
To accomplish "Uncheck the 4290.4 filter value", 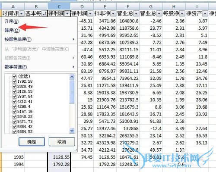I will click(14, 106).
